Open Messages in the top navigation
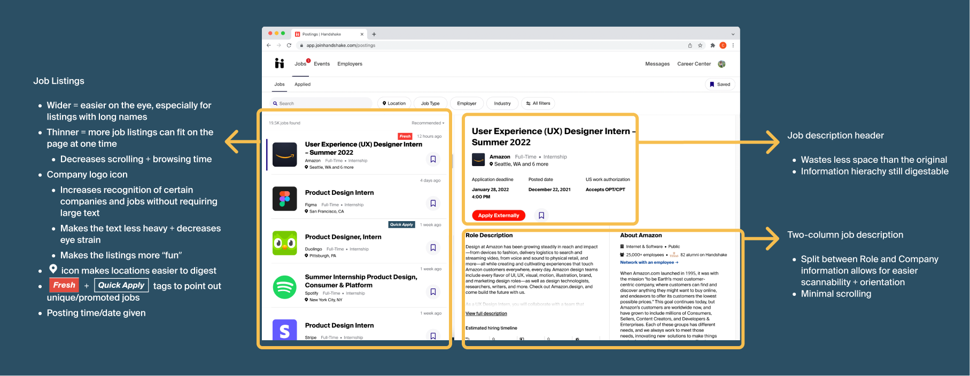 tap(657, 64)
